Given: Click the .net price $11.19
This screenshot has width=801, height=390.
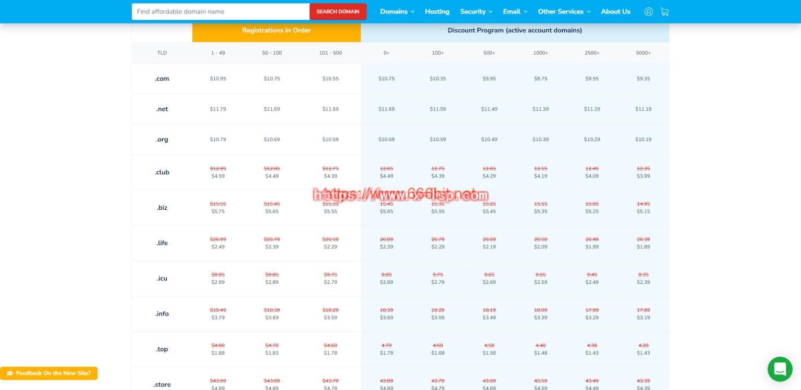Looking at the screenshot, I should pos(644,109).
